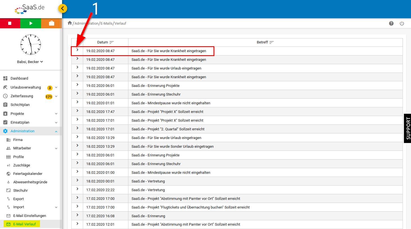Expand row 2. Quartal Sollzeit erreicht
Screen dimensions: 411x229
[x=77, y=128]
